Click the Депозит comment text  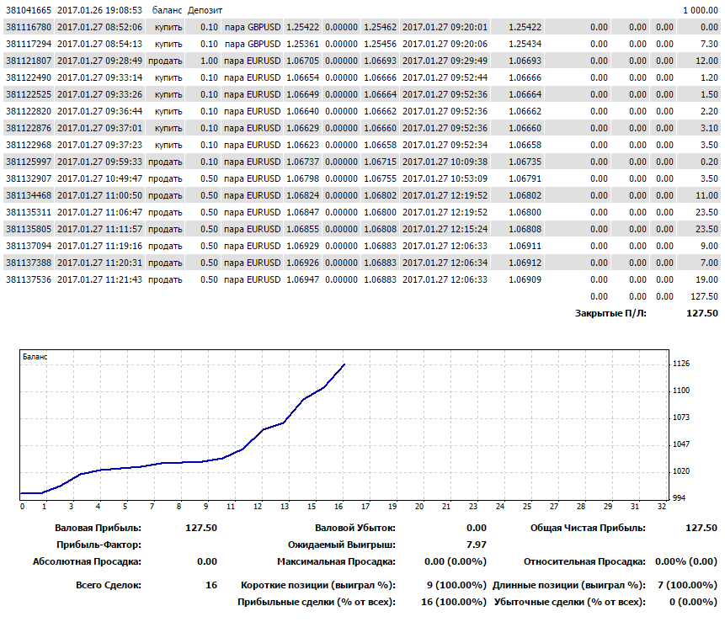205,10
